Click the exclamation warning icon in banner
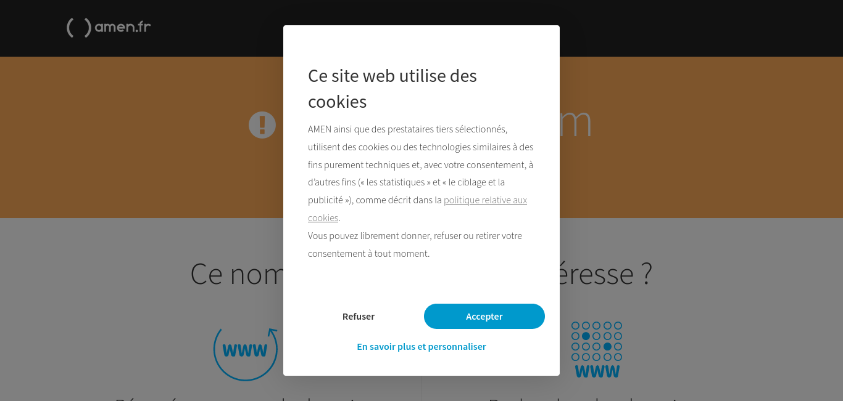This screenshot has height=401, width=843. (x=262, y=125)
